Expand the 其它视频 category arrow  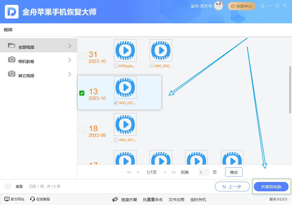tap(70, 75)
